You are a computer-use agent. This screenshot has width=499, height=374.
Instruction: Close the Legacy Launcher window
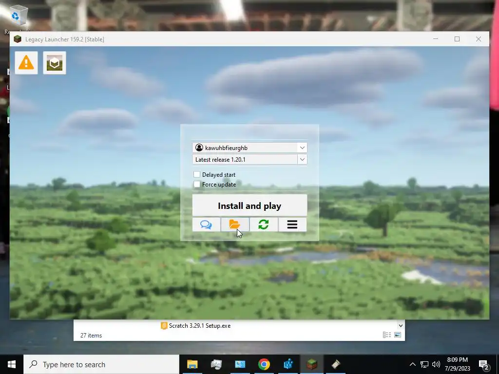coord(479,39)
